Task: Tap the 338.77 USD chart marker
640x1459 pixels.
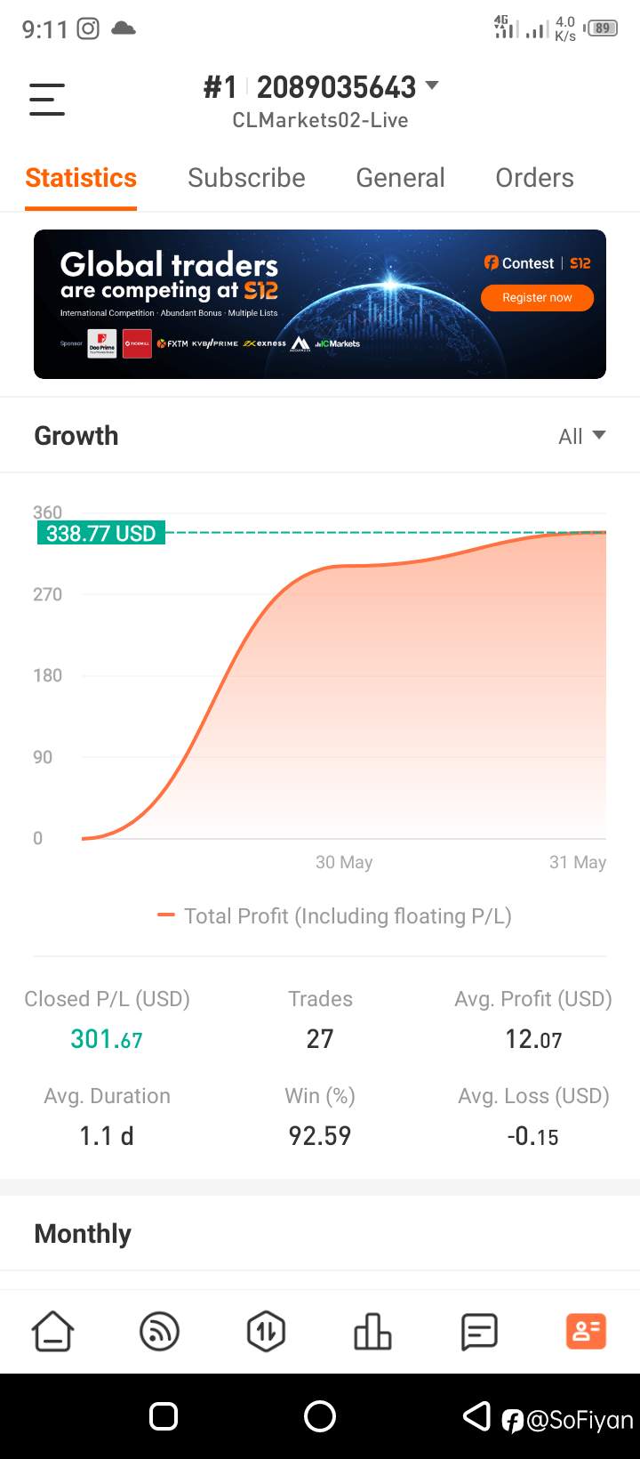Action: coord(101,533)
